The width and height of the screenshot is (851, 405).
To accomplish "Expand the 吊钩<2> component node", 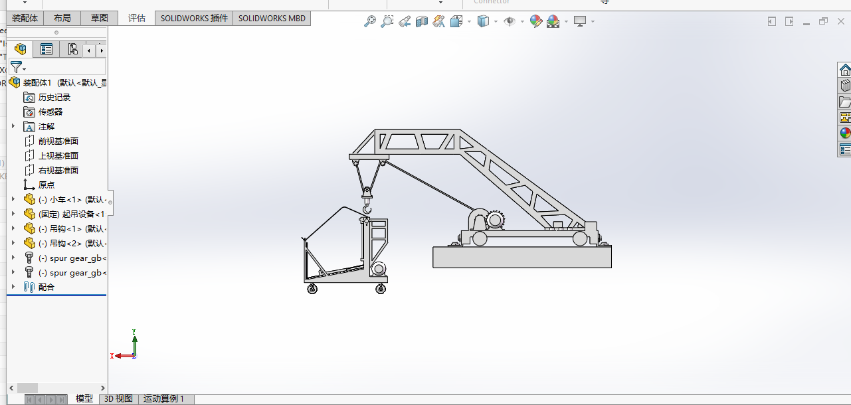I will pyautogui.click(x=13, y=243).
